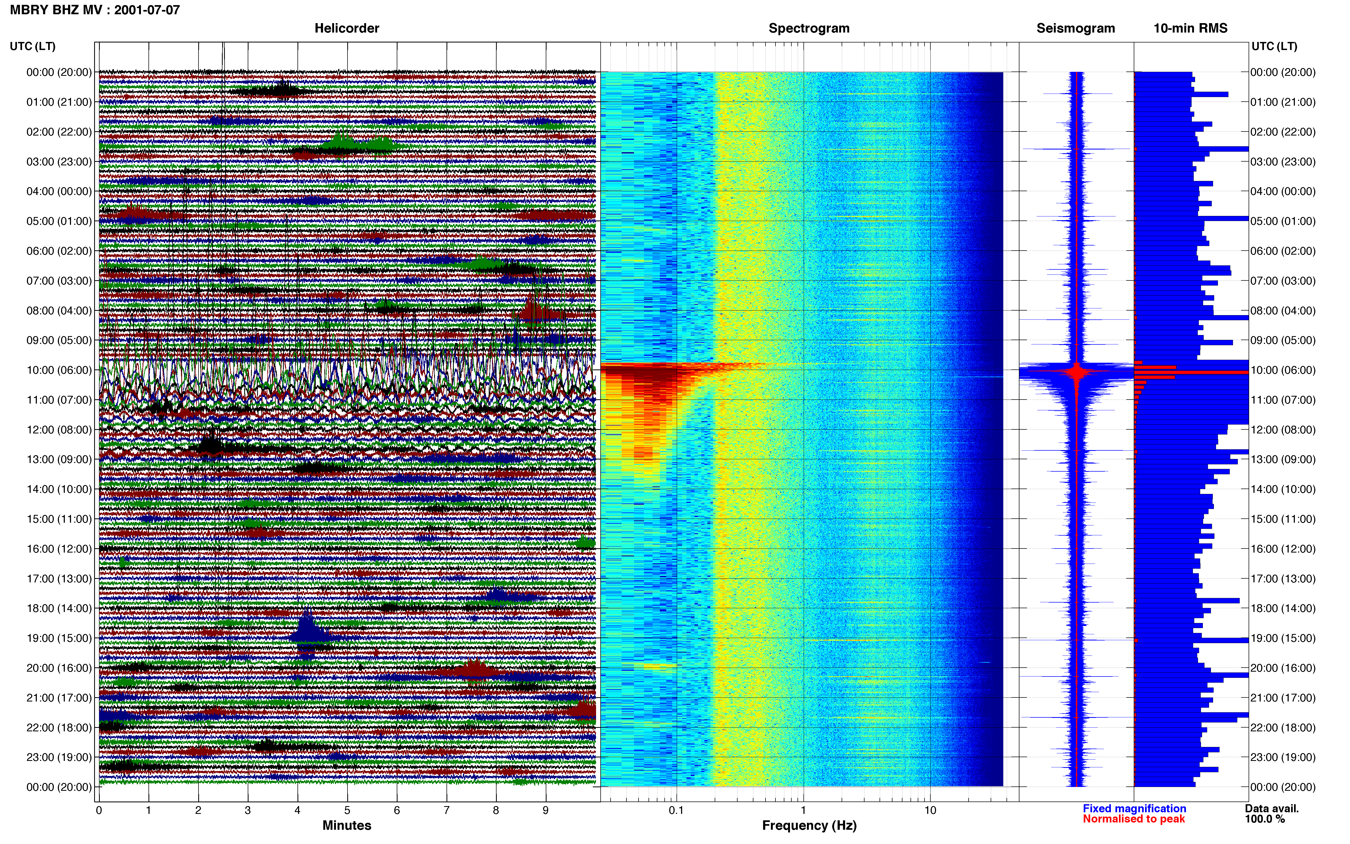The width and height of the screenshot is (1350, 844).
Task: Click minute tick 3 on Helicorder axis
Action: point(248,810)
